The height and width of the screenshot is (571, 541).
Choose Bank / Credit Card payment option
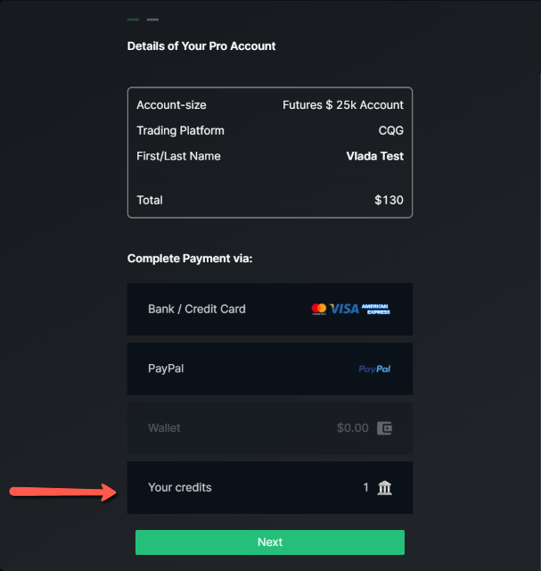(x=197, y=309)
